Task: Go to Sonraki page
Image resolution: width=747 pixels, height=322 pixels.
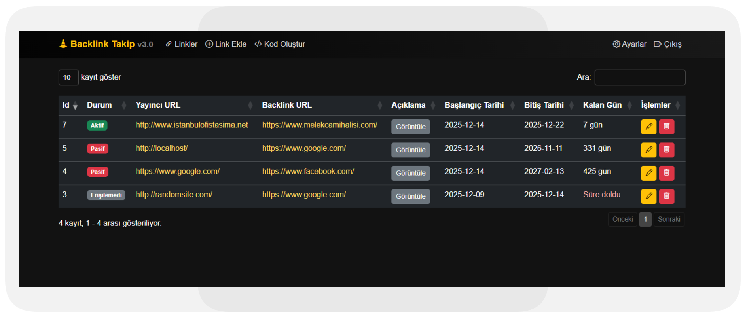Action: point(669,219)
